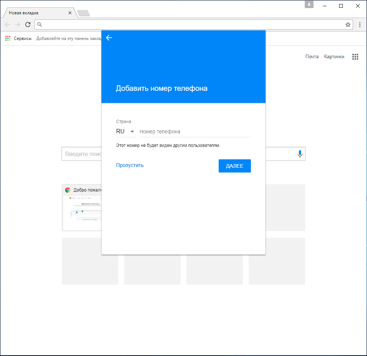Viewport: 367px width, 356px height.
Task: Click the back arrow in the phone dialog
Action: point(109,38)
